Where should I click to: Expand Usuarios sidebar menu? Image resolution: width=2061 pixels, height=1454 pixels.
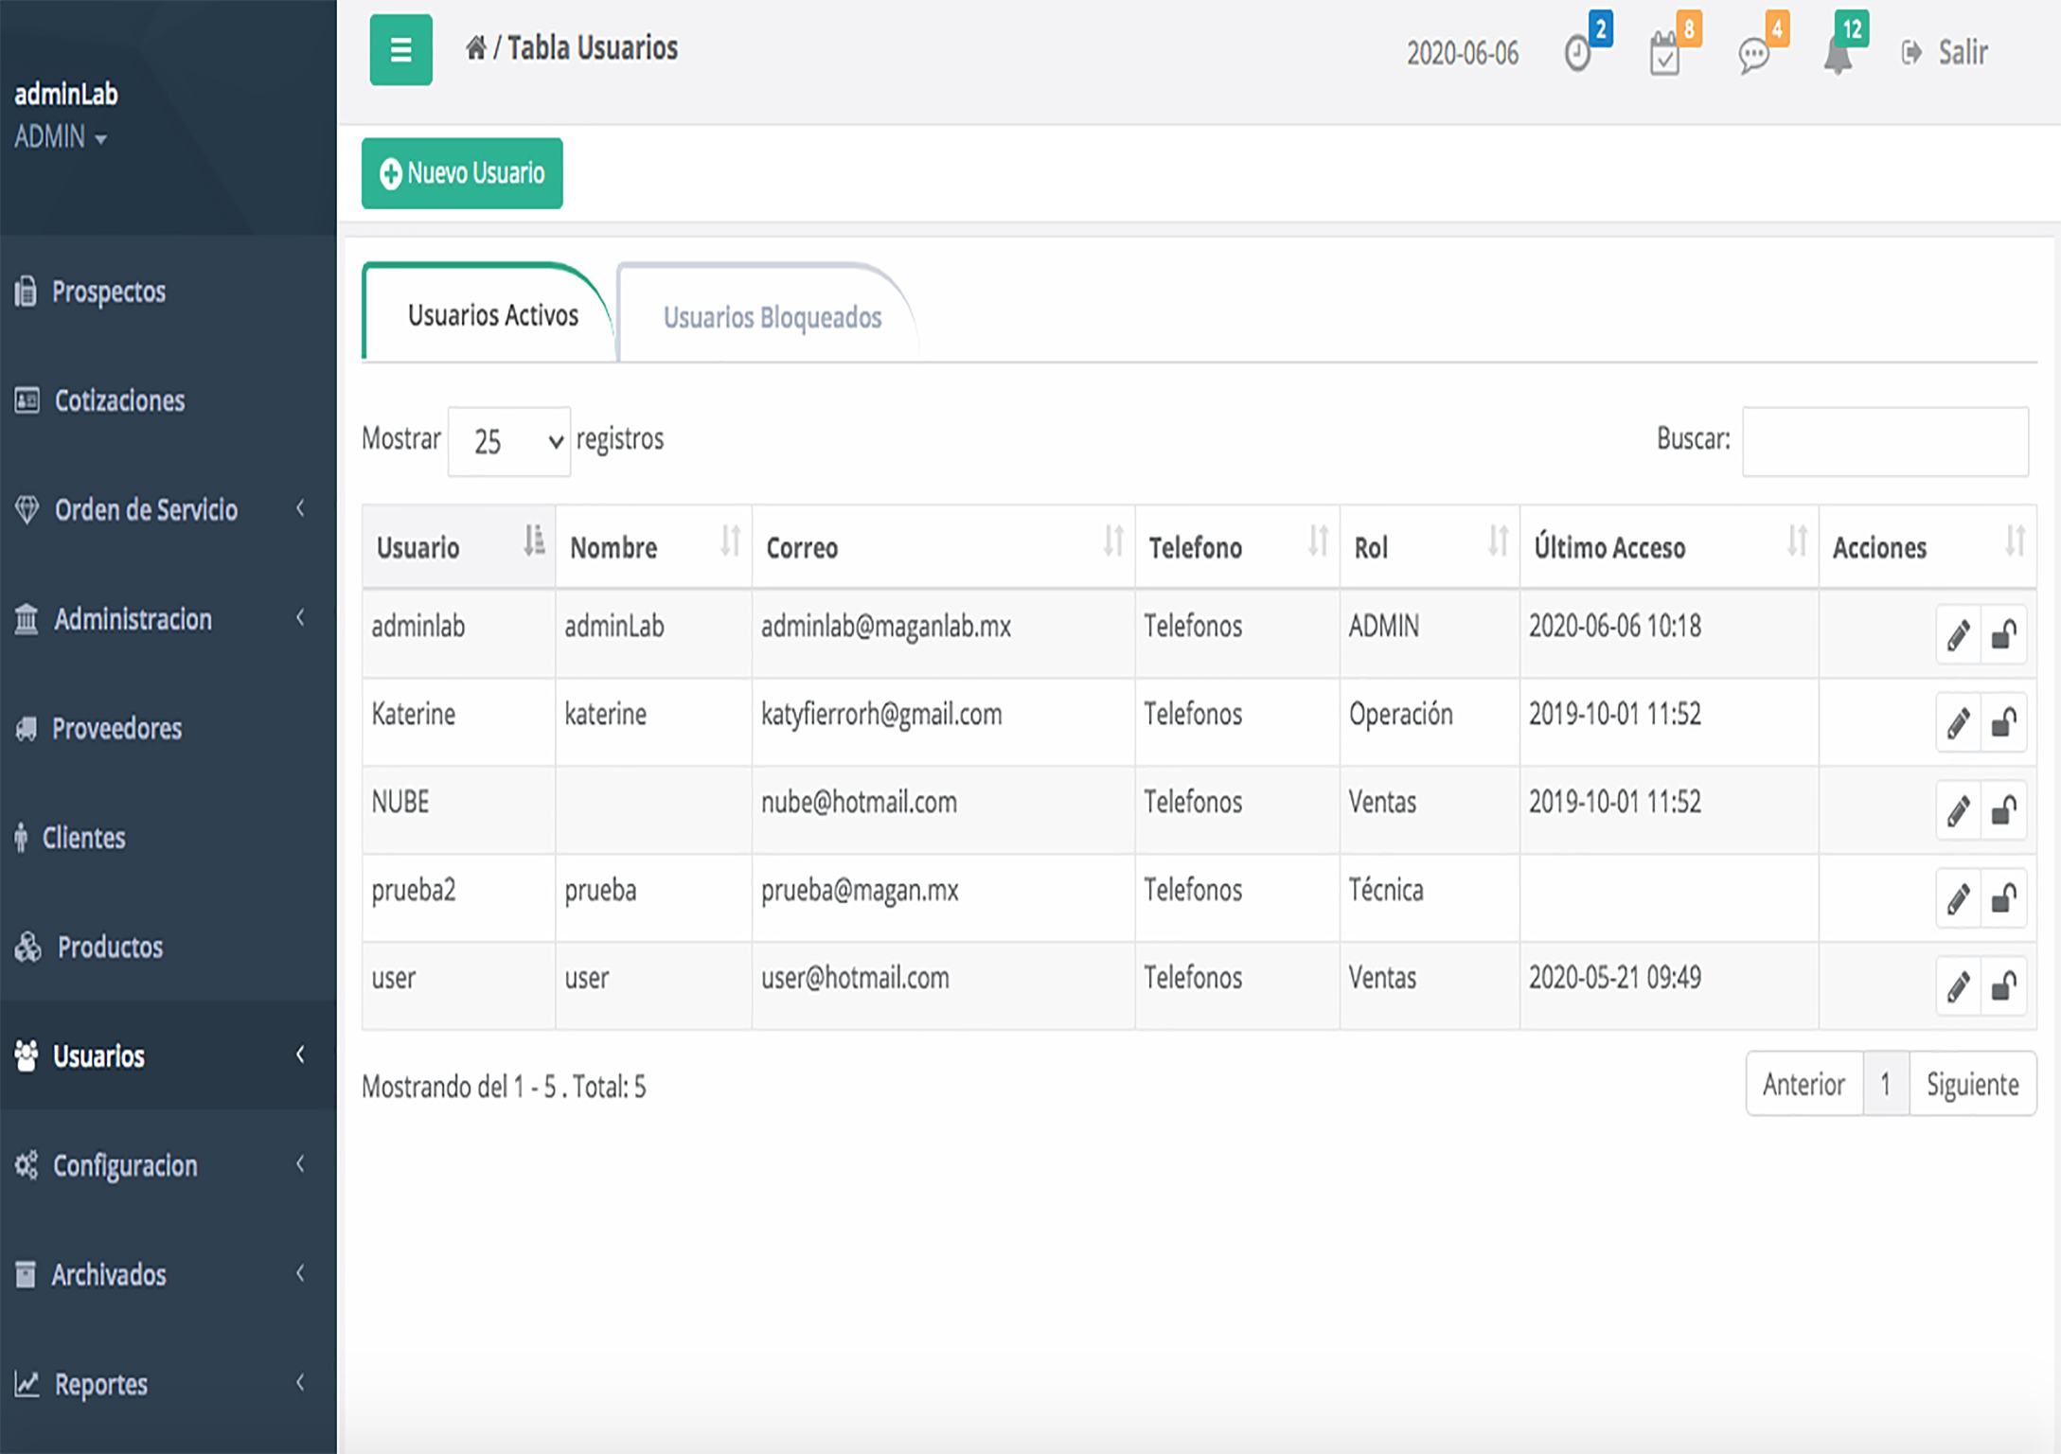pyautogui.click(x=169, y=1055)
